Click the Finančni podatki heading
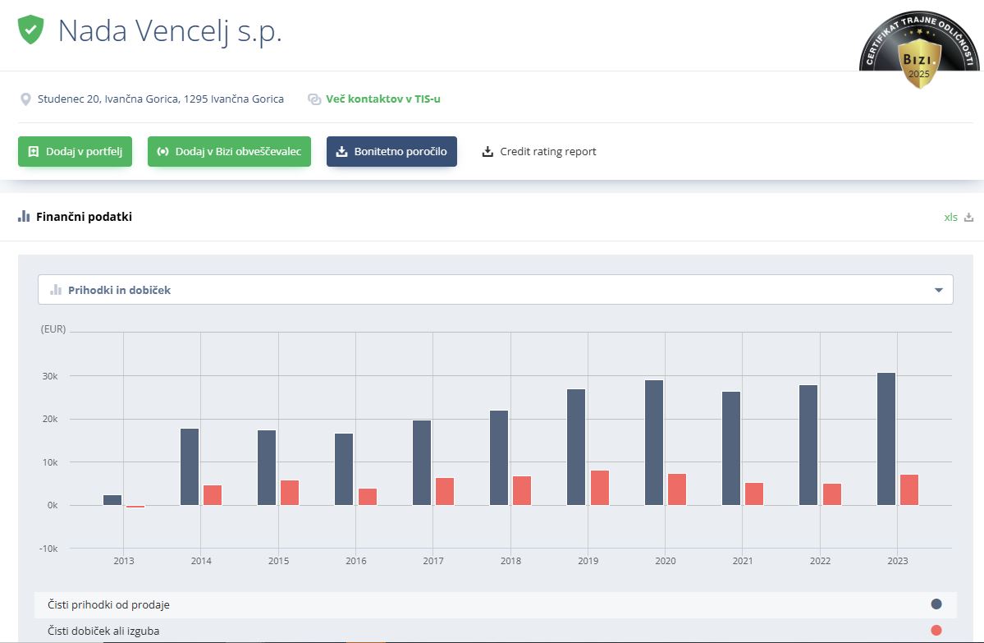The height and width of the screenshot is (643, 984). 84,217
